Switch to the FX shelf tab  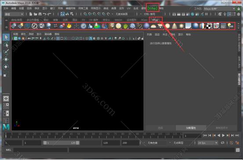coord(83,20)
